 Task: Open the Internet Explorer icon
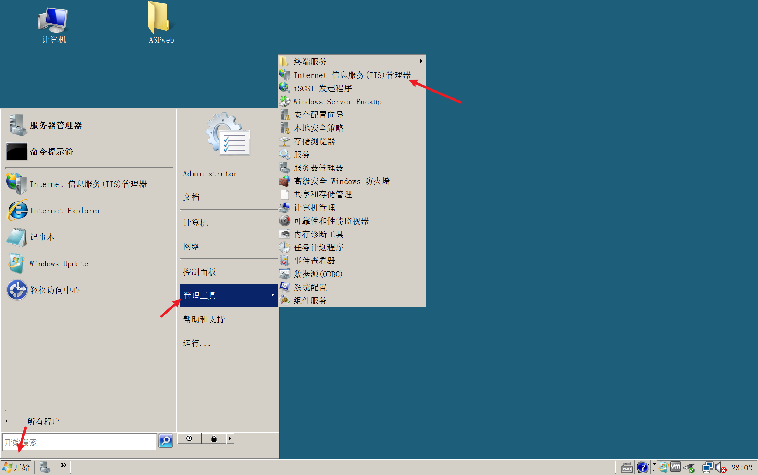pos(17,211)
